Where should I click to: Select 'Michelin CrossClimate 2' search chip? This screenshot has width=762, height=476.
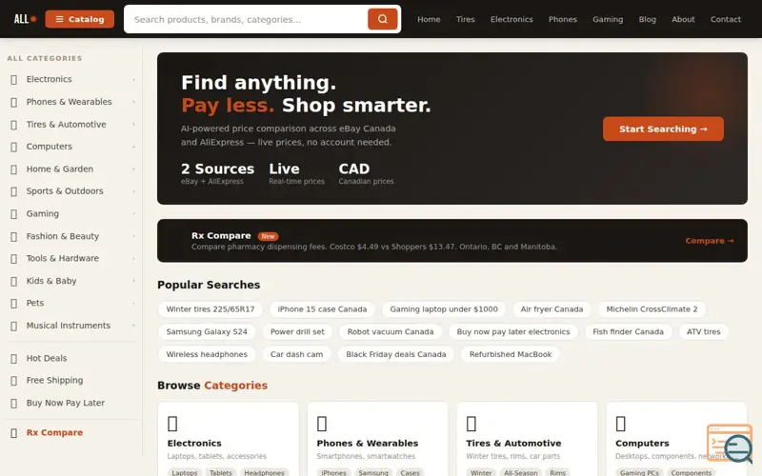tap(652, 309)
